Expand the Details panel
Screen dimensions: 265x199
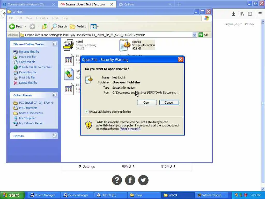[x=54, y=135]
